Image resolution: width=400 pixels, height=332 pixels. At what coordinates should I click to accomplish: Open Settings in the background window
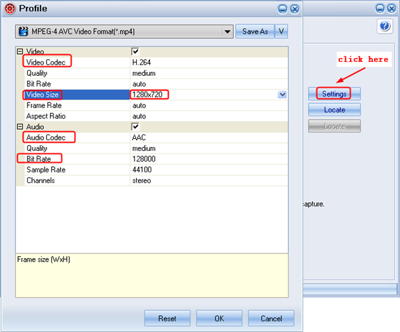coord(334,94)
